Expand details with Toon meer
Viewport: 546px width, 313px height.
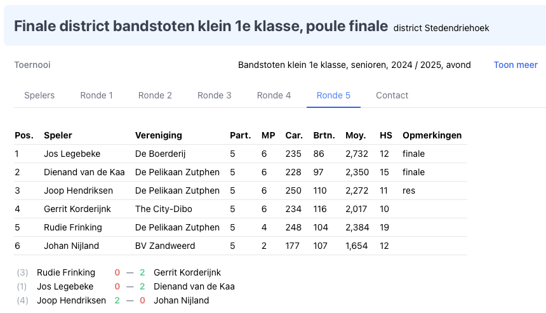tap(516, 65)
